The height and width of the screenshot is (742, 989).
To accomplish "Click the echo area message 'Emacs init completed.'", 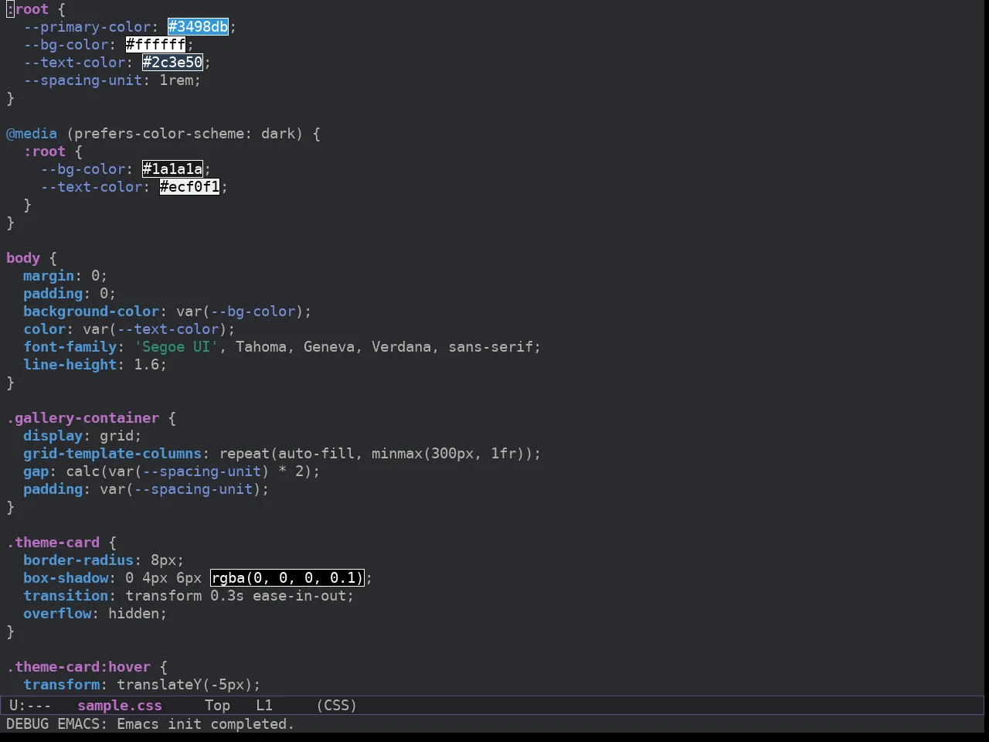I will coord(206,724).
